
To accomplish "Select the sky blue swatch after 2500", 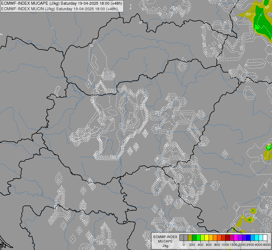I will tap(252, 237).
